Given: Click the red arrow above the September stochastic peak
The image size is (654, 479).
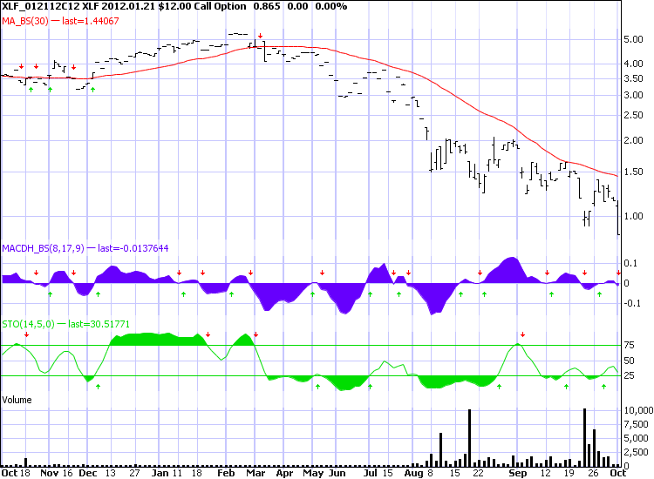Looking at the screenshot, I should tap(522, 334).
